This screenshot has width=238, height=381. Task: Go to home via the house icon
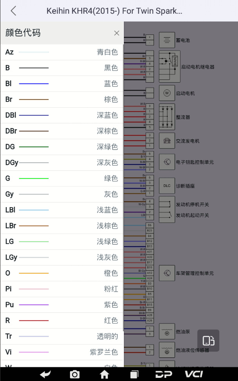pos(104,374)
